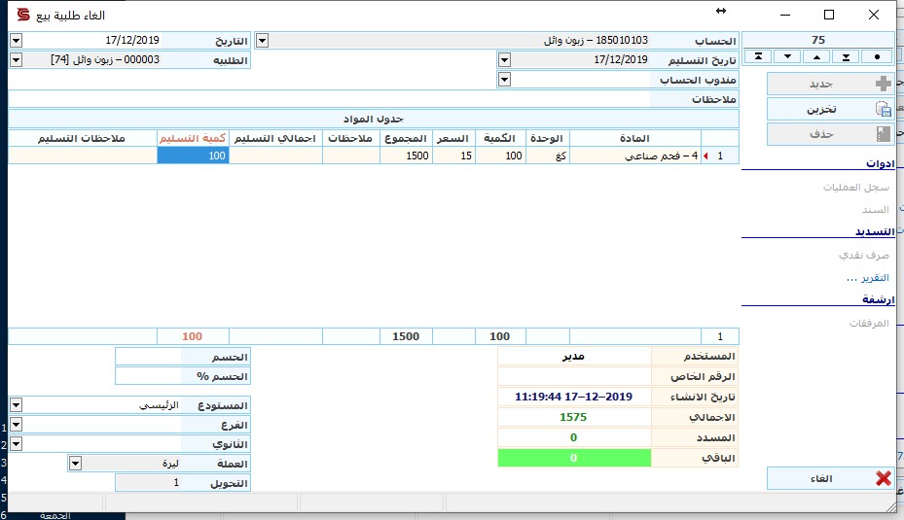Jump to last record navigation arrow
The image size is (904, 520).
(846, 56)
